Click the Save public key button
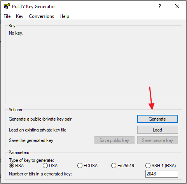 click(x=114, y=140)
